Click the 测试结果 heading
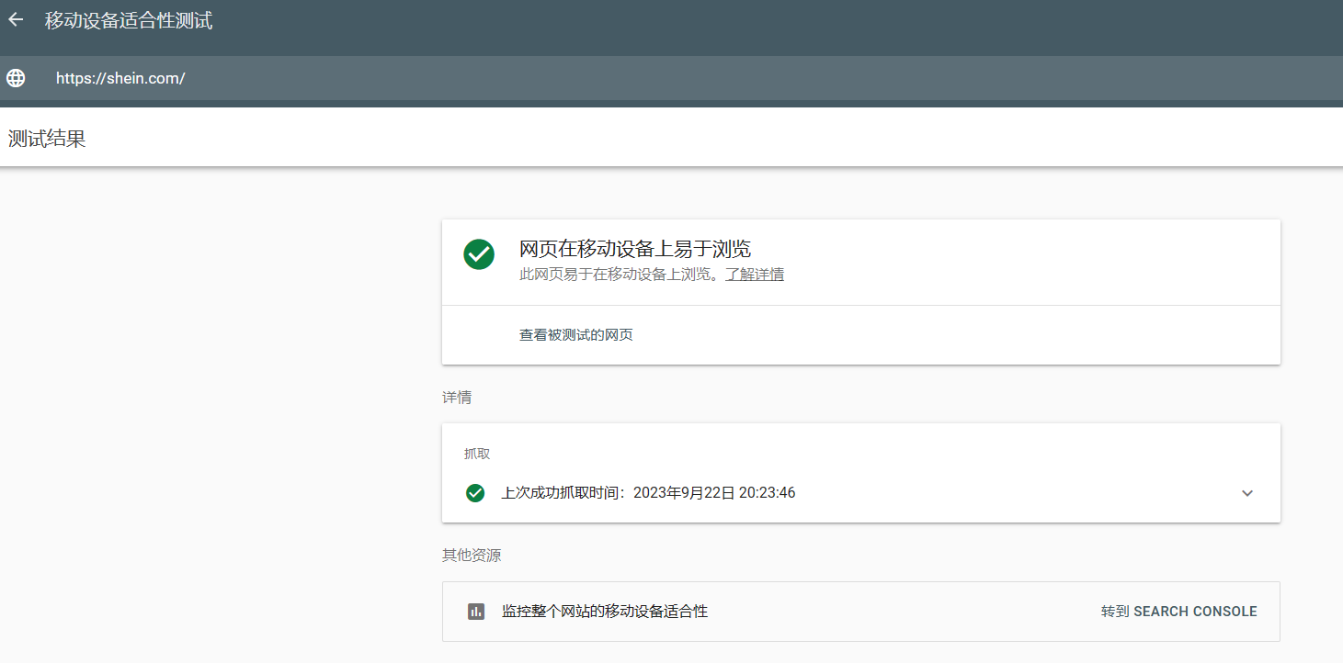The height and width of the screenshot is (663, 1343). [47, 140]
